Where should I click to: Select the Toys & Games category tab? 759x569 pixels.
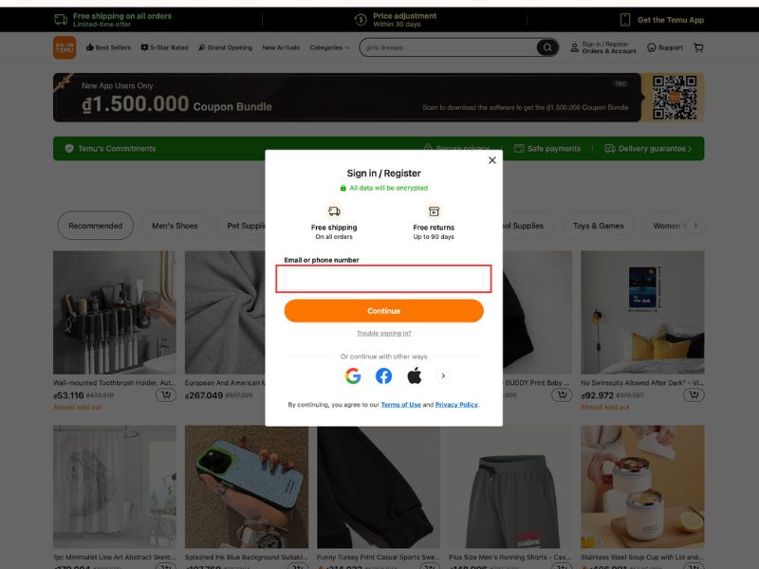pos(599,226)
